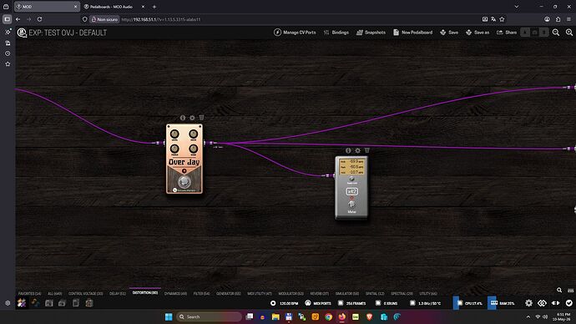This screenshot has width=576, height=324.
Task: Open Manage CV Ports
Action: (295, 33)
